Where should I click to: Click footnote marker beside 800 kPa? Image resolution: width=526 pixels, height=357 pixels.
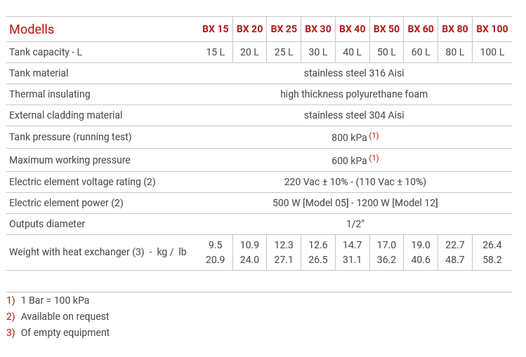(x=374, y=135)
